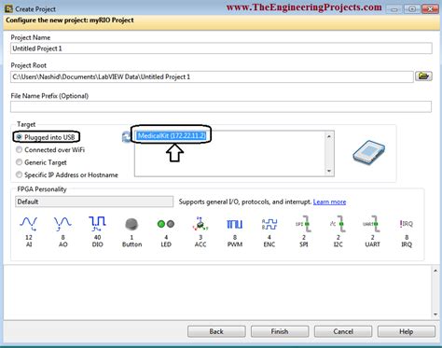Click the Project Name input field
442x348 pixels.
[x=221, y=49]
